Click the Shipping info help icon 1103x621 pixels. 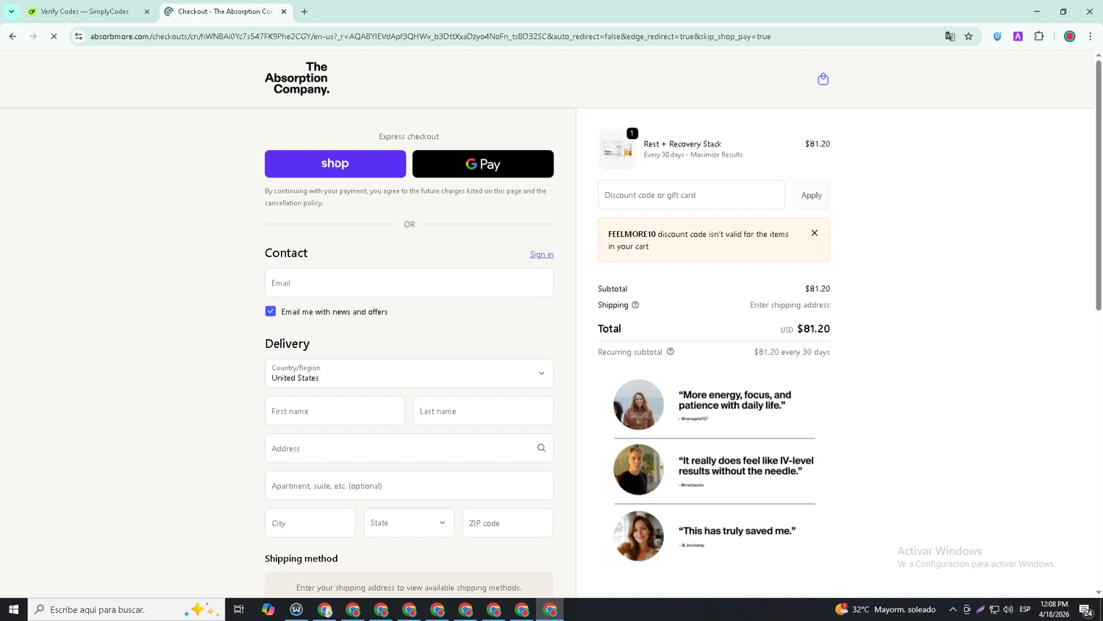[x=635, y=305]
